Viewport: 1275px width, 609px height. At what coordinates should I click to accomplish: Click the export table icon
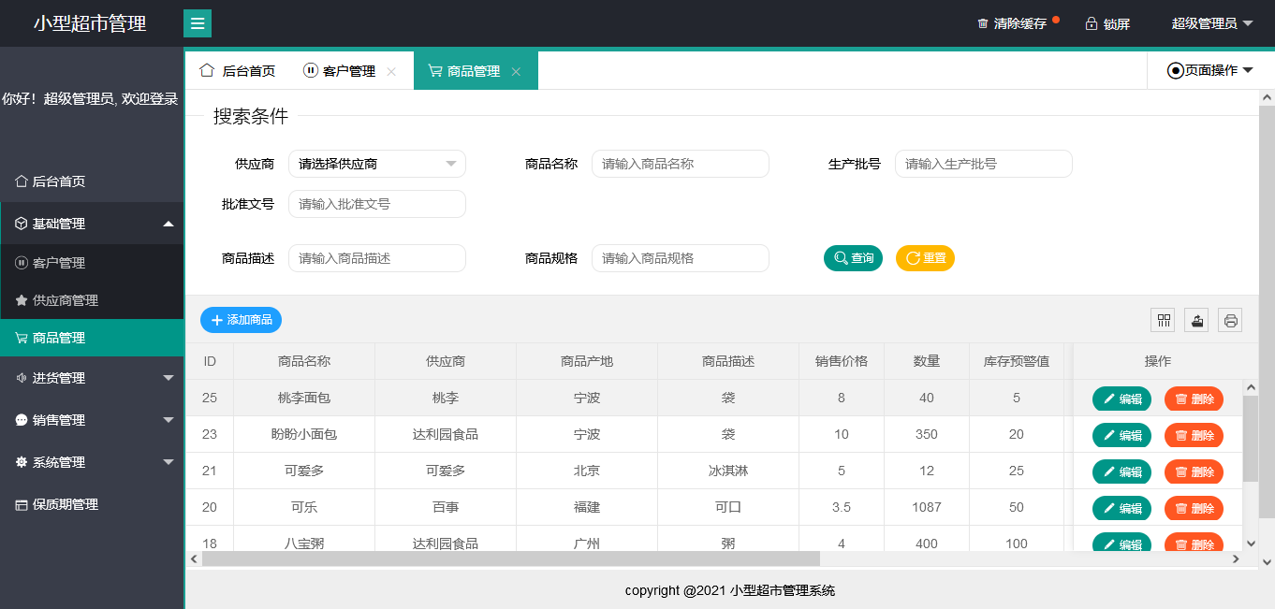(x=1196, y=321)
